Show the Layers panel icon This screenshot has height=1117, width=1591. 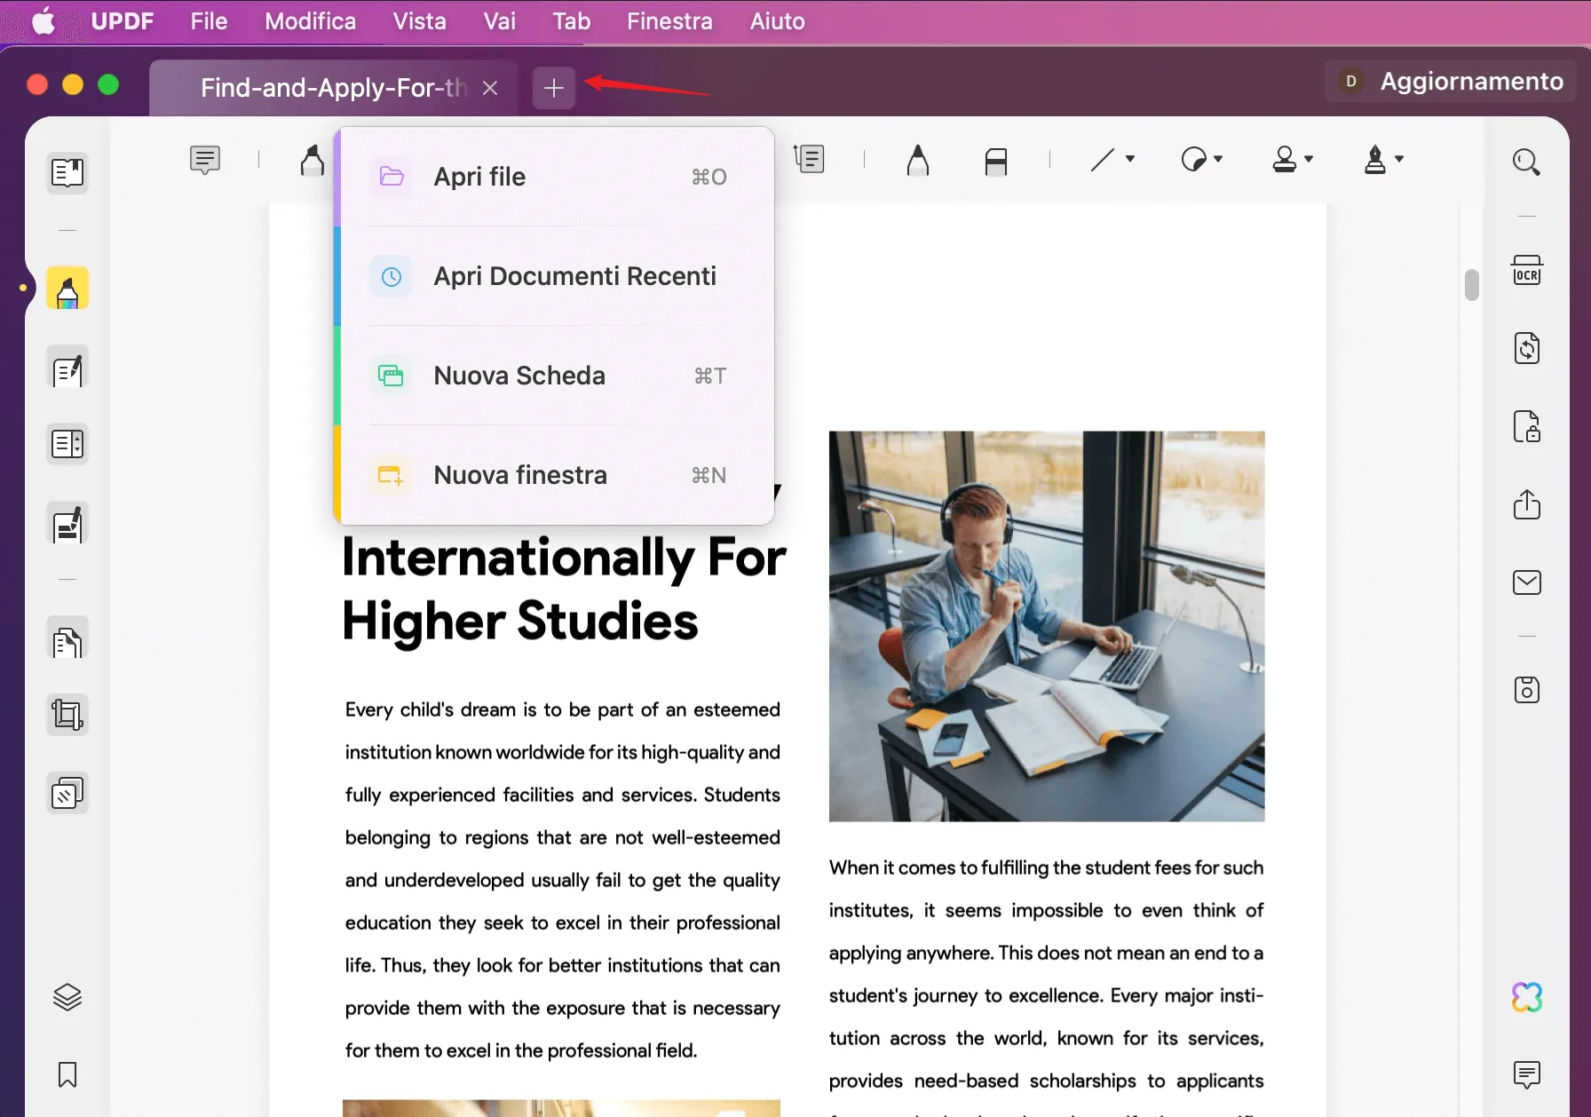(x=67, y=998)
